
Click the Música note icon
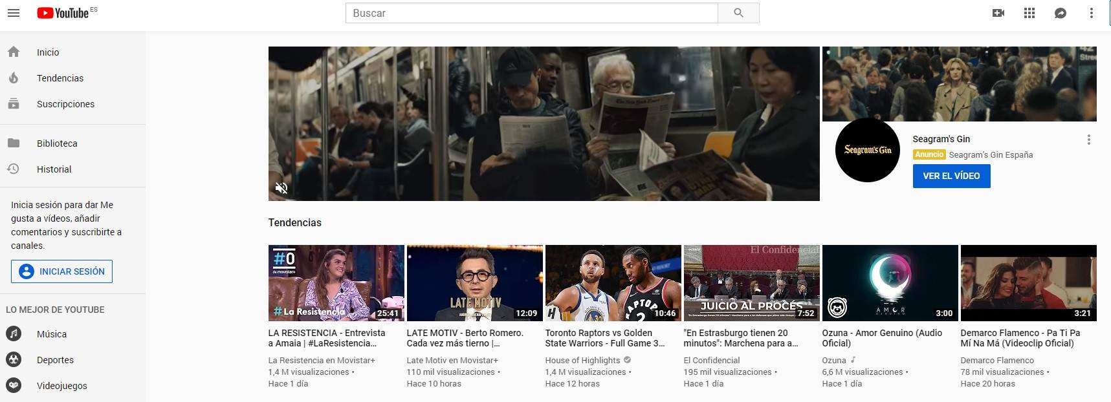coord(14,333)
